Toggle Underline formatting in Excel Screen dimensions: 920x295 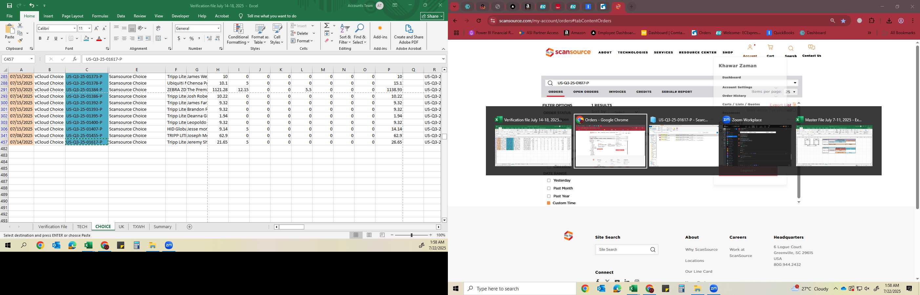click(x=56, y=38)
